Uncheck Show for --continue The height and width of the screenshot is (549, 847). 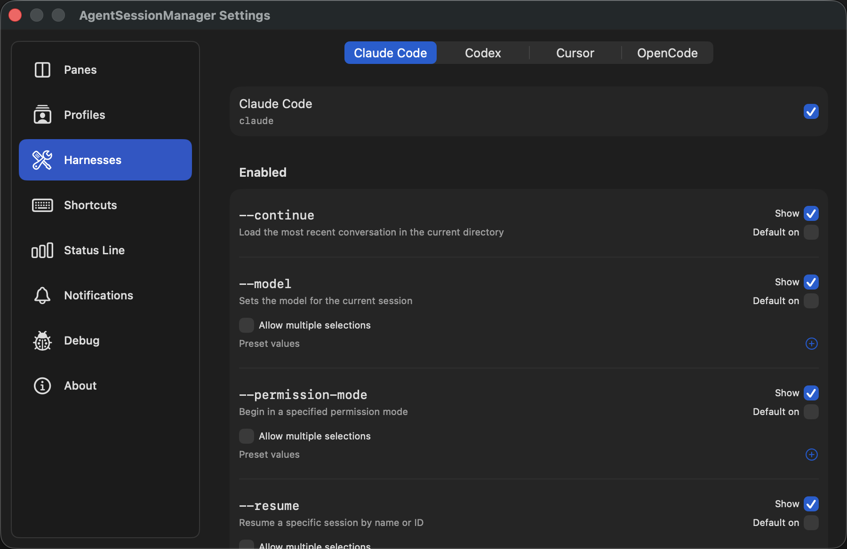pyautogui.click(x=811, y=213)
